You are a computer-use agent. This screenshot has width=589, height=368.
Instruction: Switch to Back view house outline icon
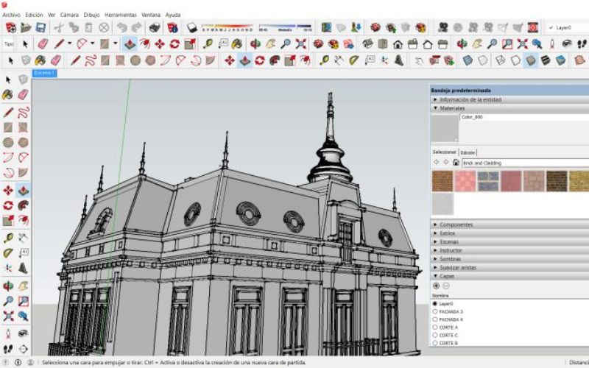pyautogui.click(x=428, y=44)
